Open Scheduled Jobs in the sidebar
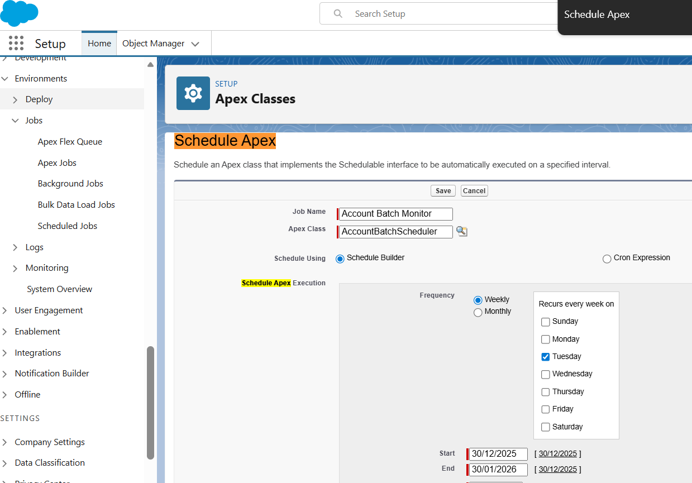 click(x=68, y=226)
